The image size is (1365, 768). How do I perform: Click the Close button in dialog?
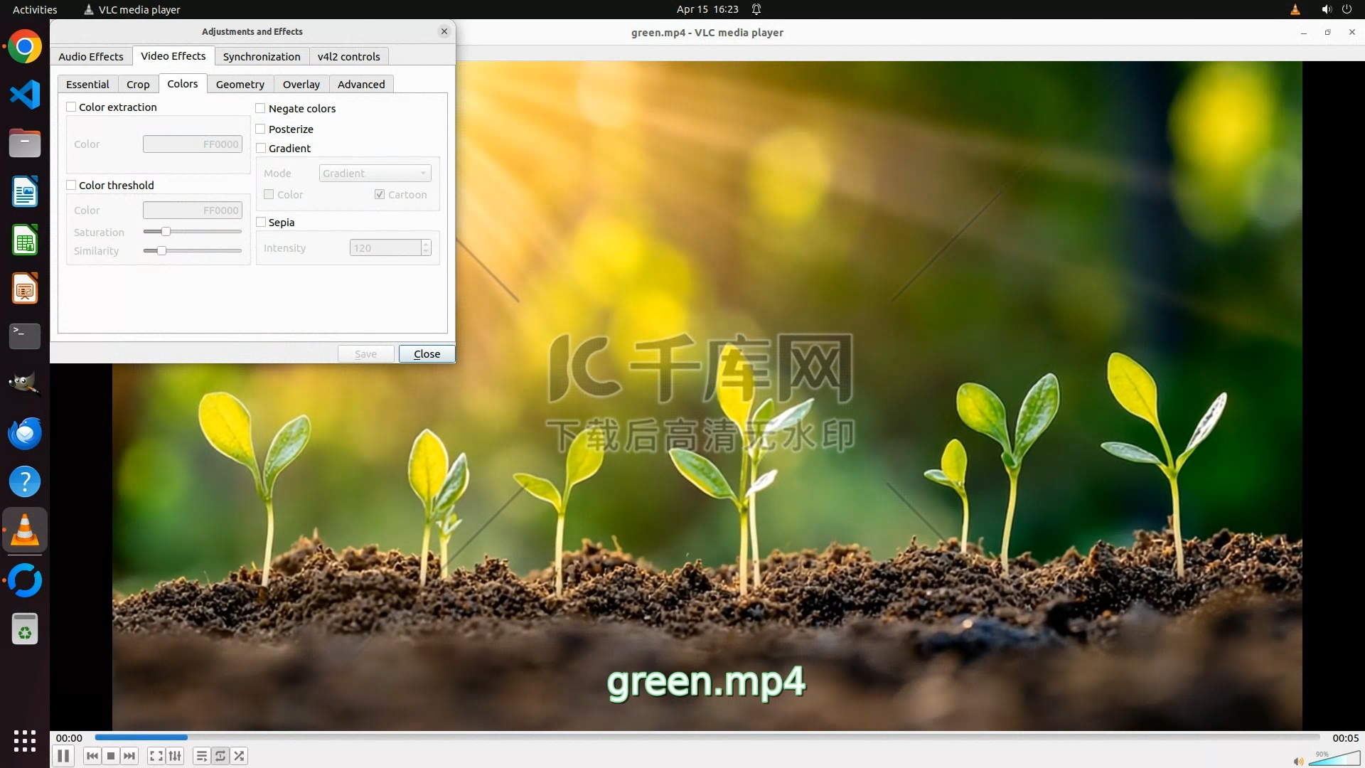[427, 354]
